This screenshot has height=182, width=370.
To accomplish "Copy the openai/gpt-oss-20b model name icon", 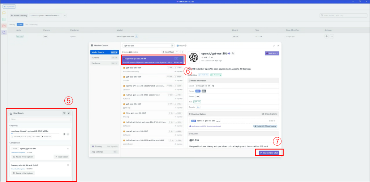I will pos(233,53).
